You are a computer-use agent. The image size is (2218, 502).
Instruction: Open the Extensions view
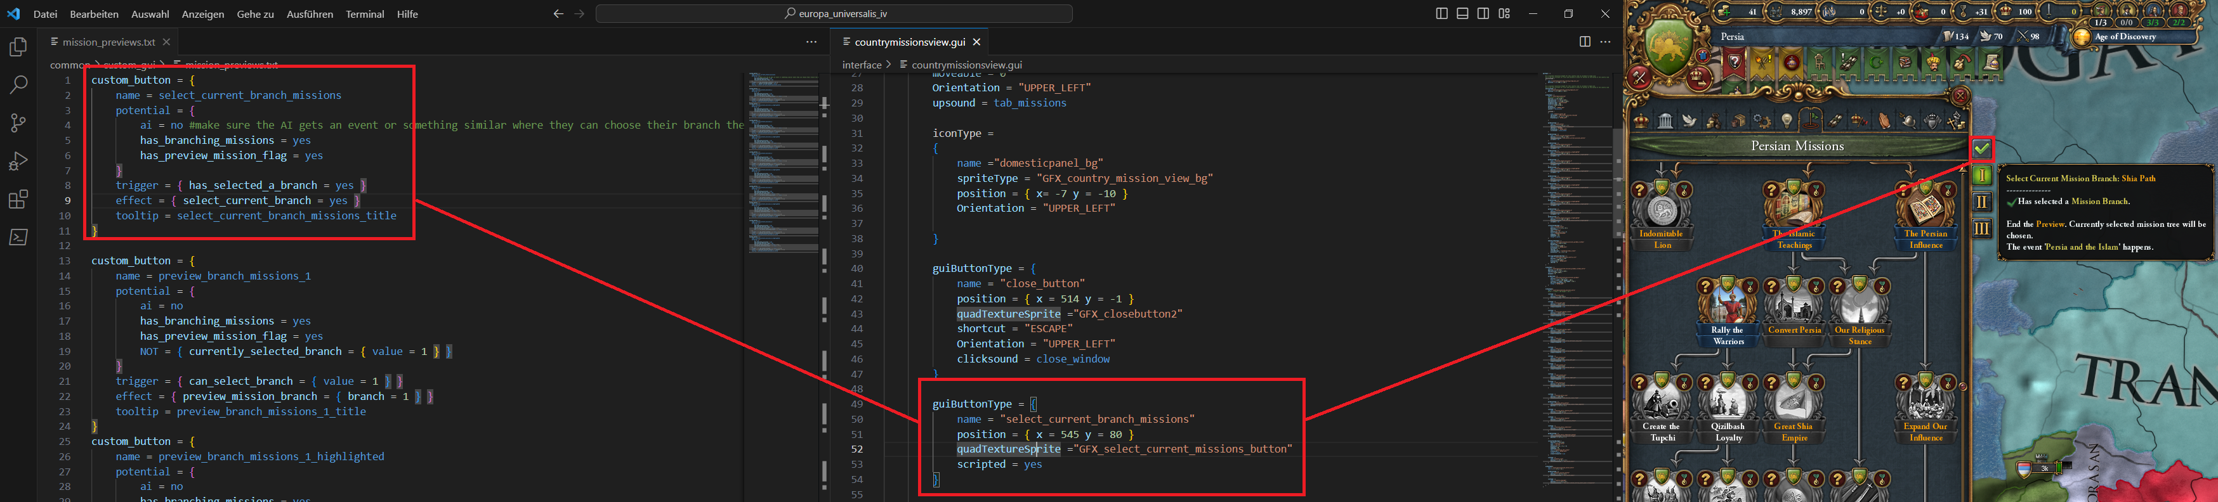(18, 200)
